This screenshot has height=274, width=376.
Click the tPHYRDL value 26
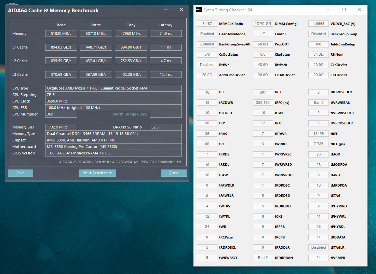(x=319, y=227)
